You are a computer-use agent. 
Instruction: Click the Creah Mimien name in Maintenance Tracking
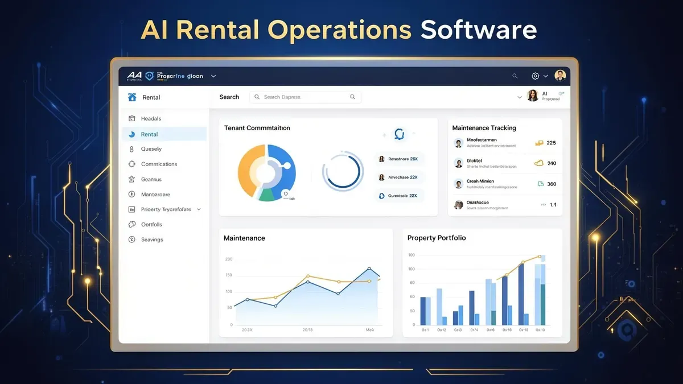click(x=480, y=181)
